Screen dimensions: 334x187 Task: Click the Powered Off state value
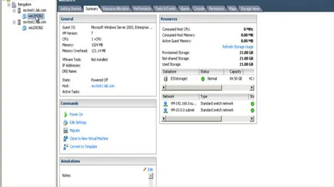pyautogui.click(x=100, y=80)
